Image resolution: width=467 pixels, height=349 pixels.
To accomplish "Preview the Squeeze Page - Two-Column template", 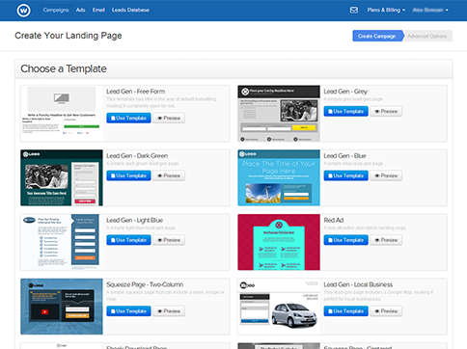I will point(169,310).
